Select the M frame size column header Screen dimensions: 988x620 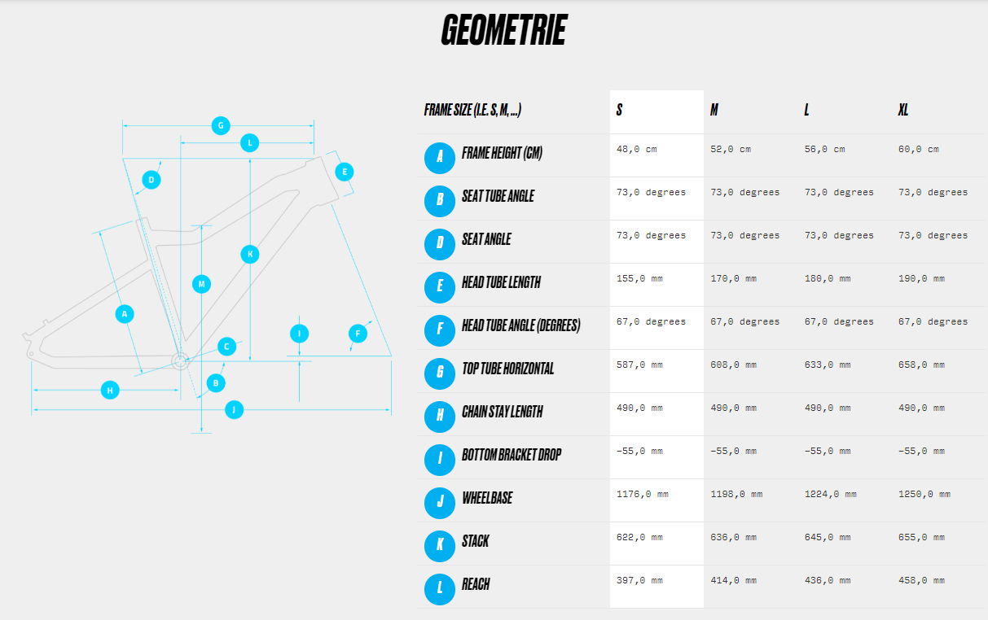714,110
